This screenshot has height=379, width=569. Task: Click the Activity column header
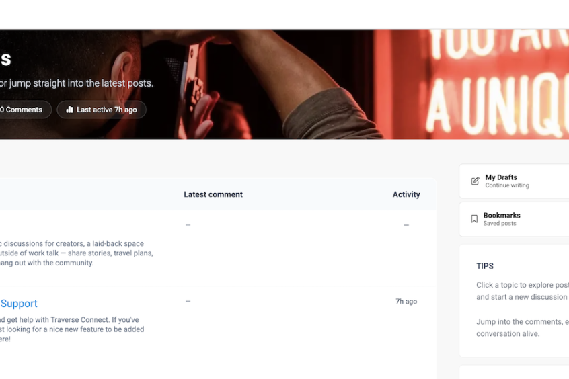click(x=406, y=194)
